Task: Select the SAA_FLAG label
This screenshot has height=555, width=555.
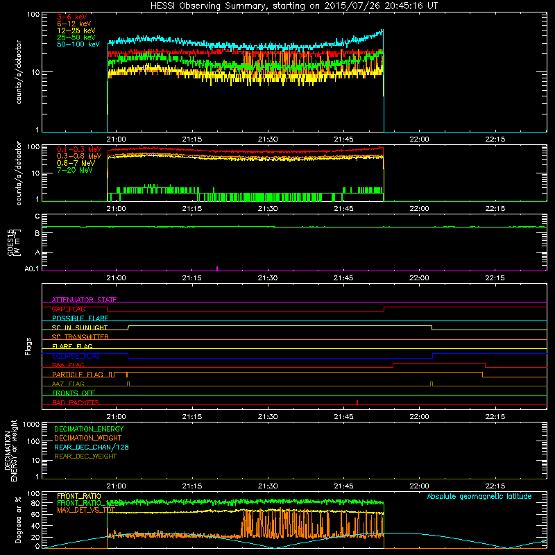Action: coord(68,365)
